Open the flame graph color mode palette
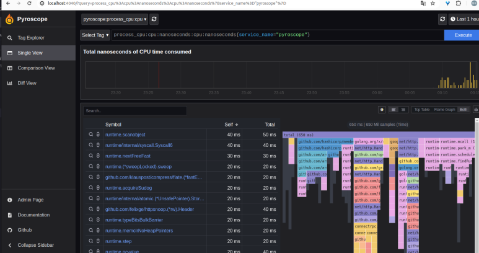Image resolution: width=479 pixels, height=253 pixels. tap(381, 110)
